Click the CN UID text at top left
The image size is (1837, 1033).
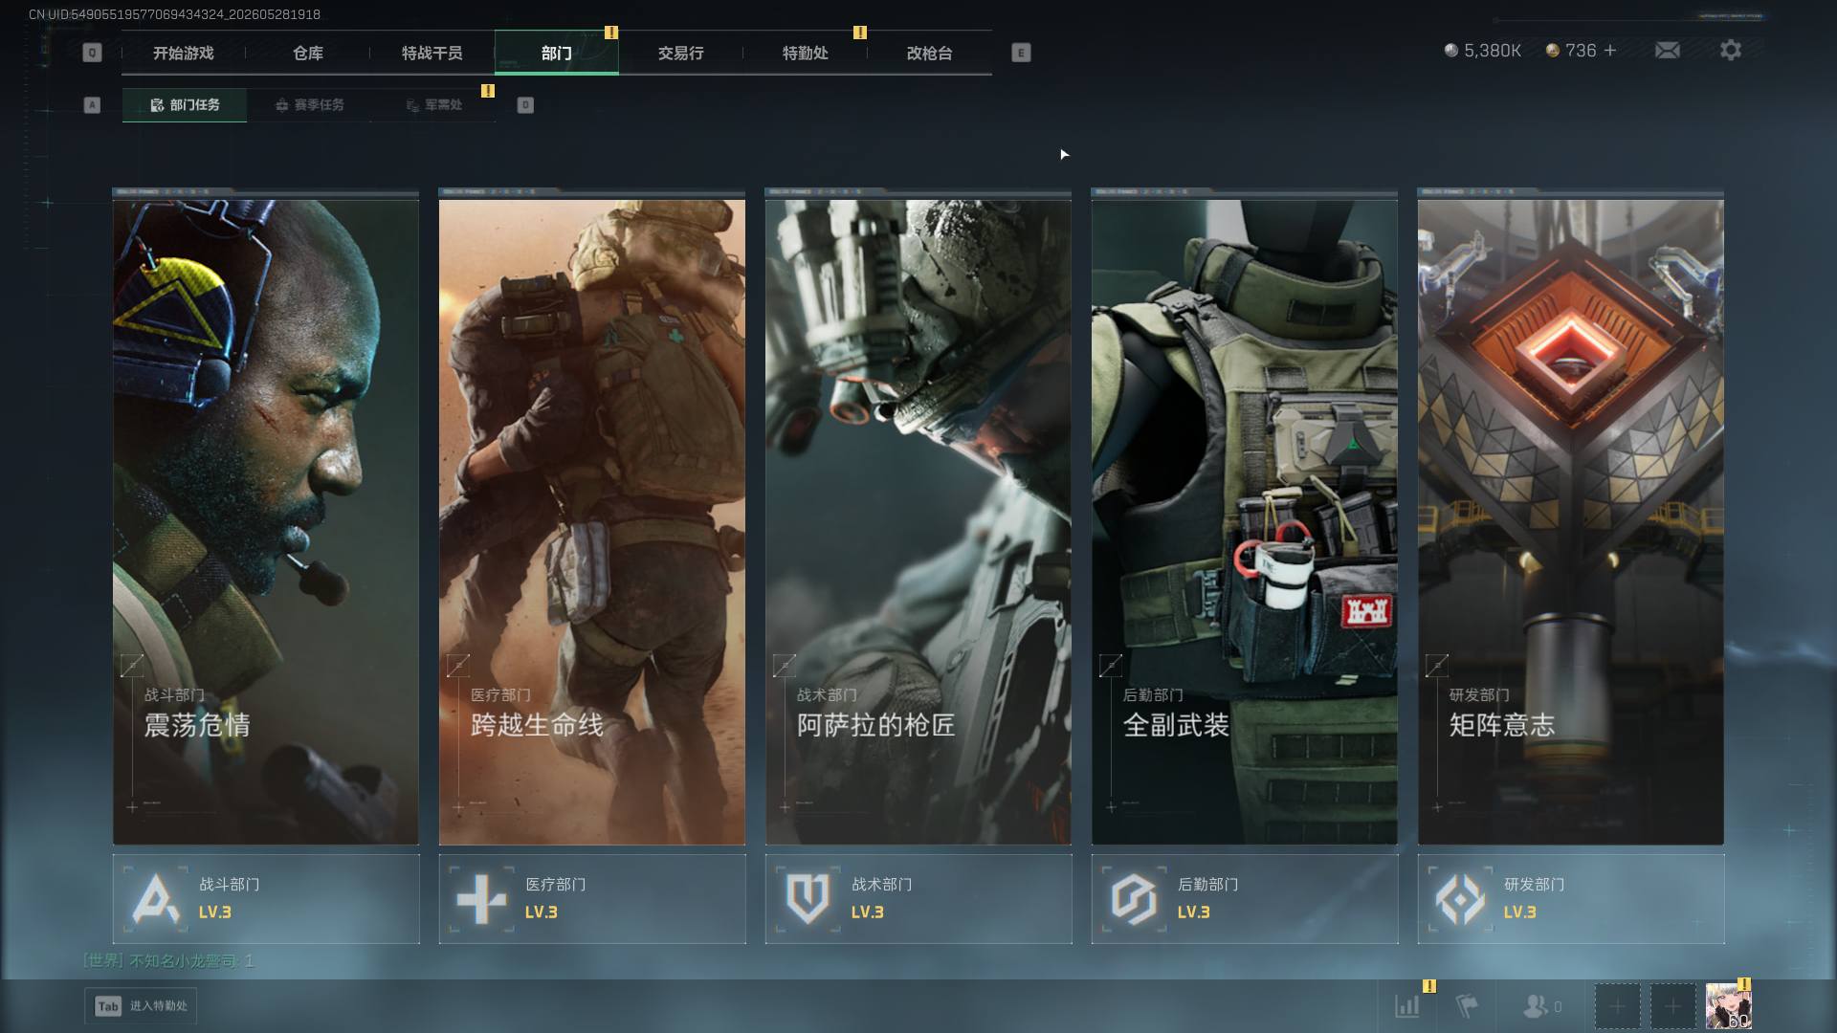point(175,14)
